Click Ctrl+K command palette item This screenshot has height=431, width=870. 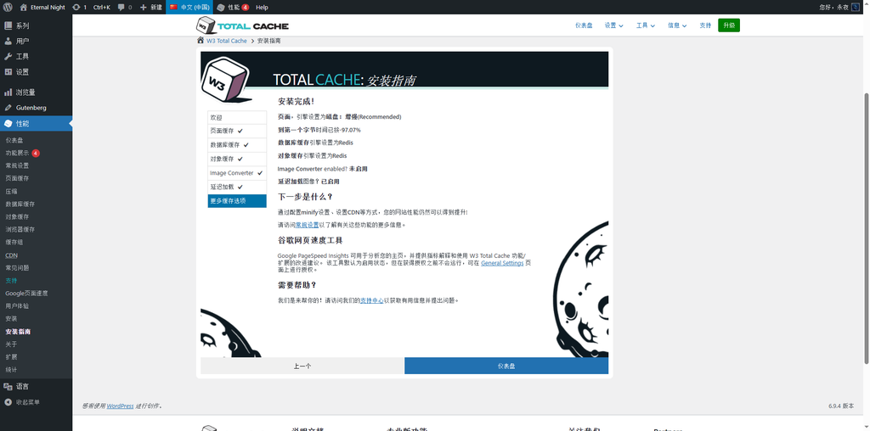(102, 7)
